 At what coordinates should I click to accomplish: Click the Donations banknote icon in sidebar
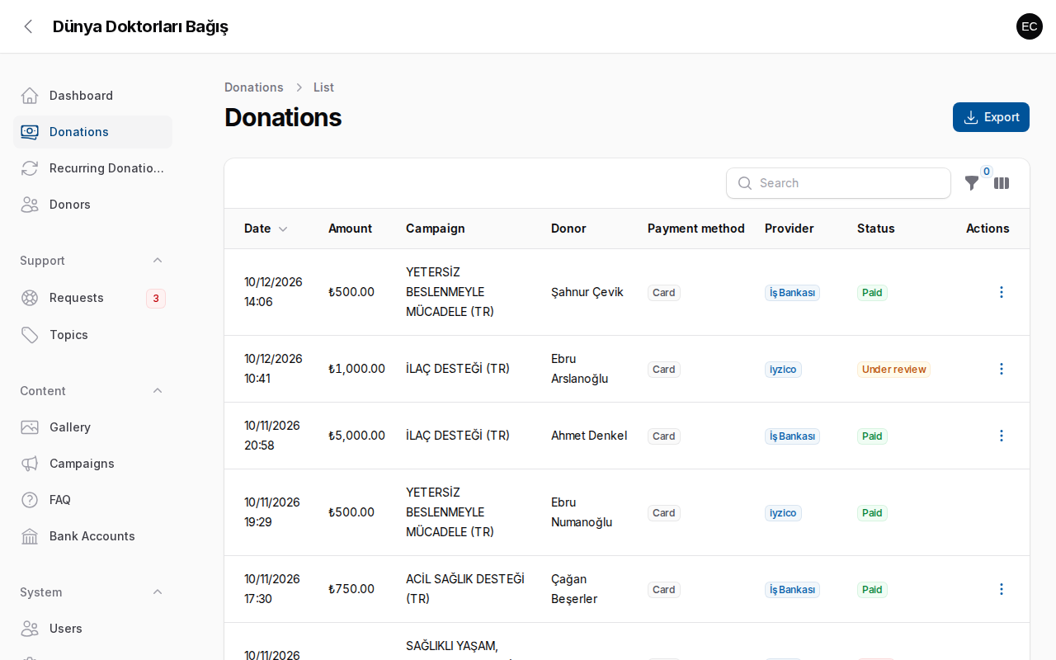(30, 132)
